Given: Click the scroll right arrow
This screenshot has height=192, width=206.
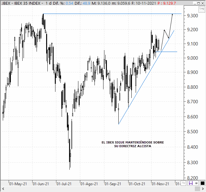Looking at the screenshot, I should click(x=203, y=189).
